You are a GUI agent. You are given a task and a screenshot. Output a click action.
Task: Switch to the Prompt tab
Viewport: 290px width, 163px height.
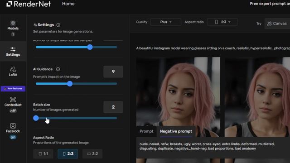click(x=146, y=131)
